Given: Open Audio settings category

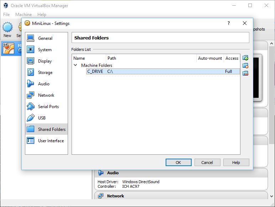Looking at the screenshot, I should click(46, 84).
